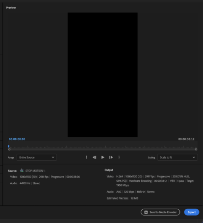Play the export preview

pos(102,157)
